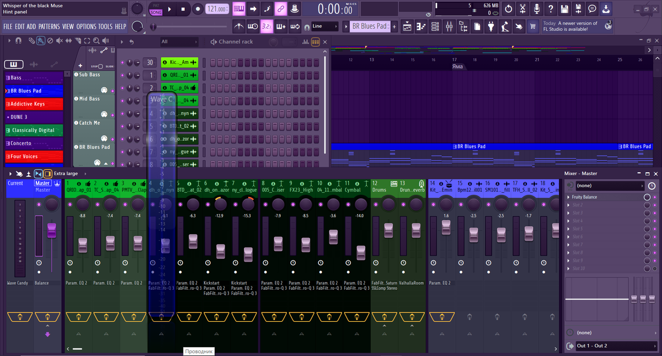Open the Tempo tapper icon
This screenshot has width=662, height=356.
(x=505, y=26)
